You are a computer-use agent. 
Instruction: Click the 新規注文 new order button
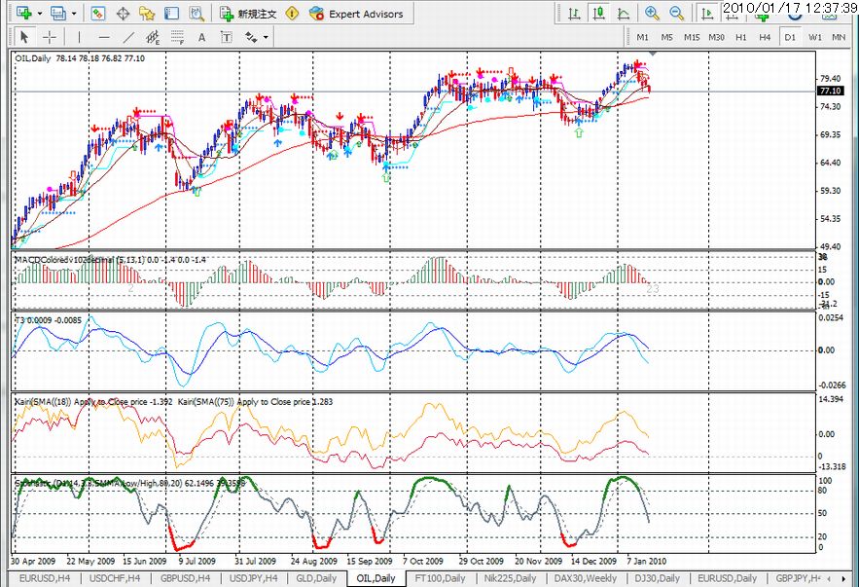coord(249,14)
